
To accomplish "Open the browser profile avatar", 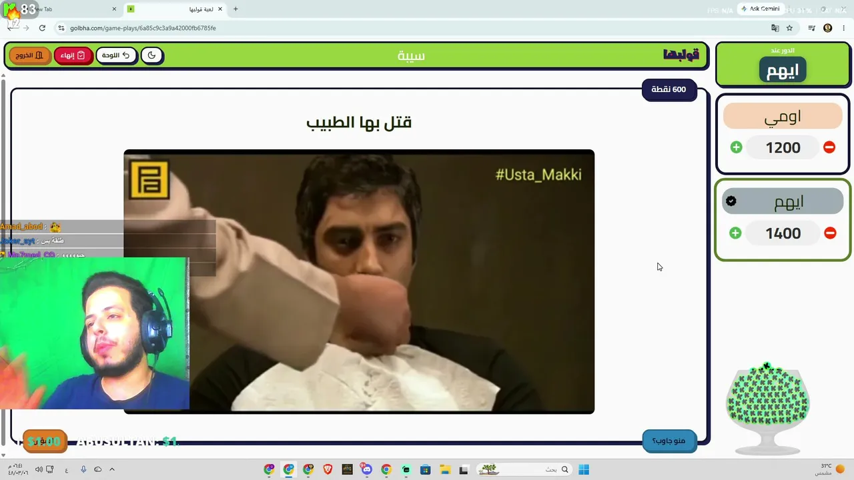I will [x=828, y=28].
